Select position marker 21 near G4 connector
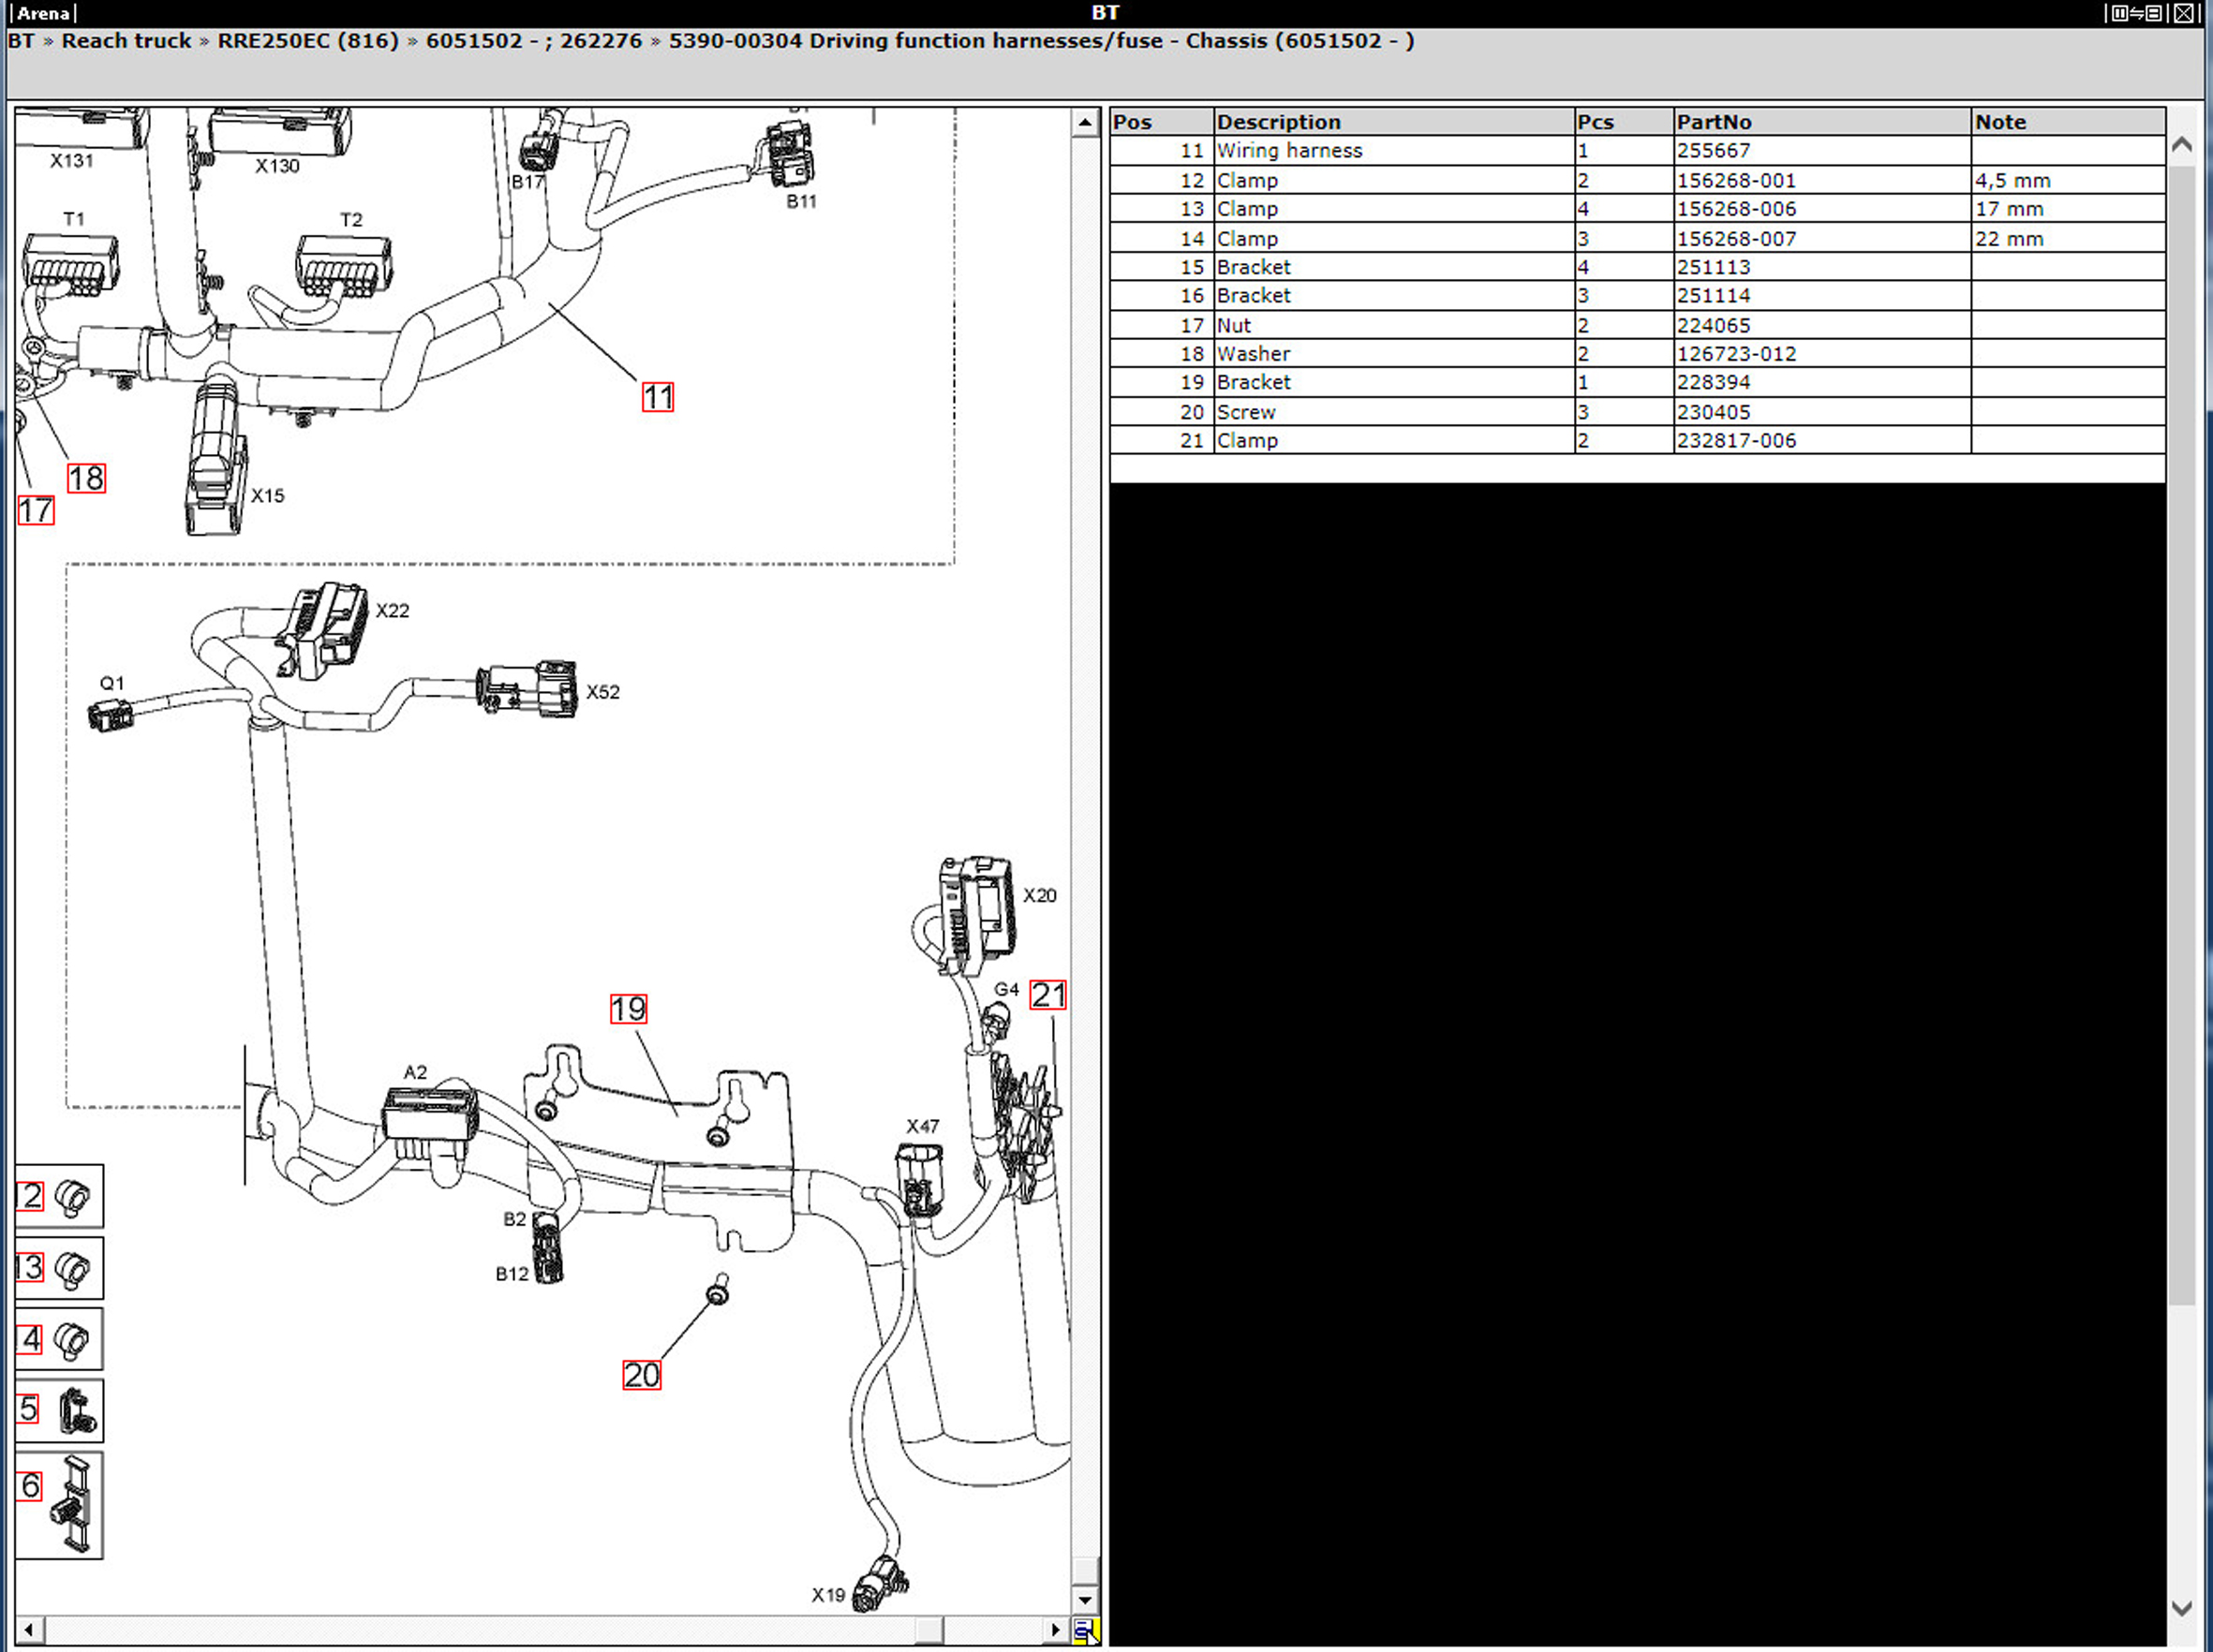Image resolution: width=2213 pixels, height=1652 pixels. [1047, 995]
